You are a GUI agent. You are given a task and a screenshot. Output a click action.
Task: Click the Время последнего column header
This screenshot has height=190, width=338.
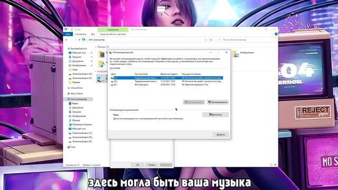pyautogui.click(x=170, y=74)
